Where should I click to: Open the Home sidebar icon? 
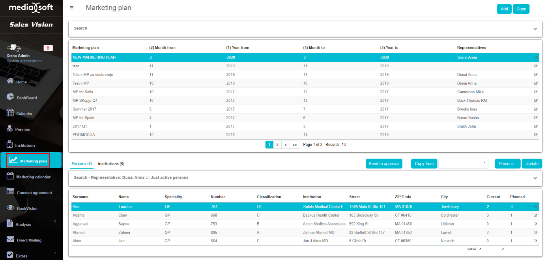tap(11, 81)
